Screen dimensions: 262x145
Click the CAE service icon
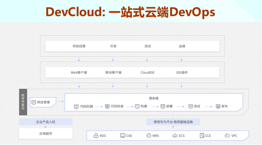[x=123, y=135]
